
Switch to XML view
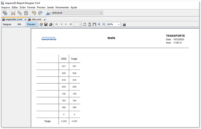(x=19, y=24)
